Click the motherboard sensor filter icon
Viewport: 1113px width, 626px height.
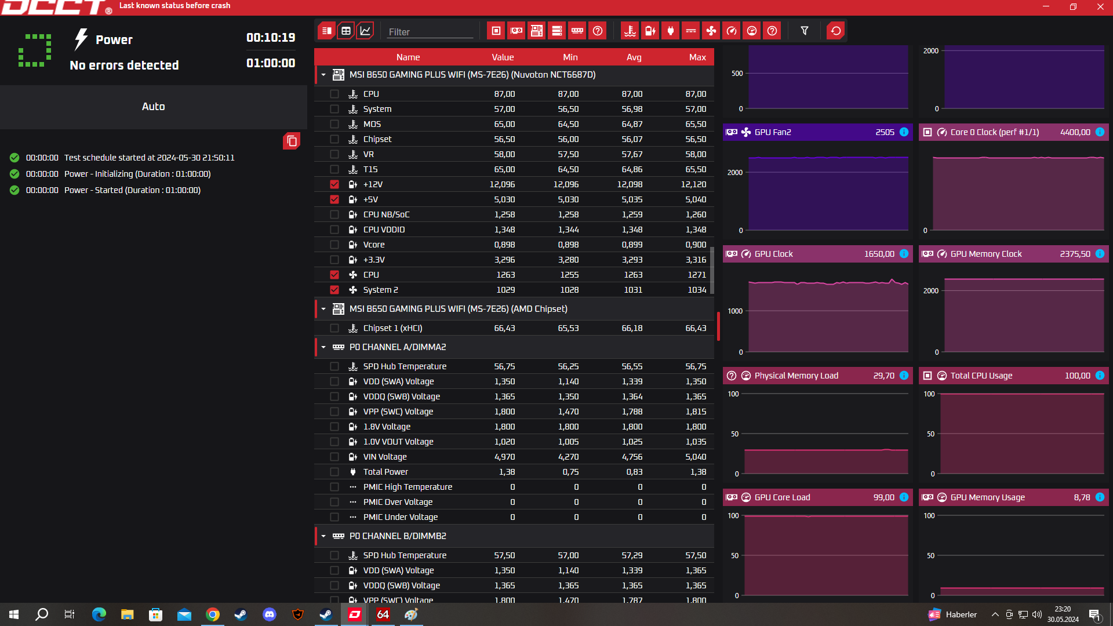[536, 31]
